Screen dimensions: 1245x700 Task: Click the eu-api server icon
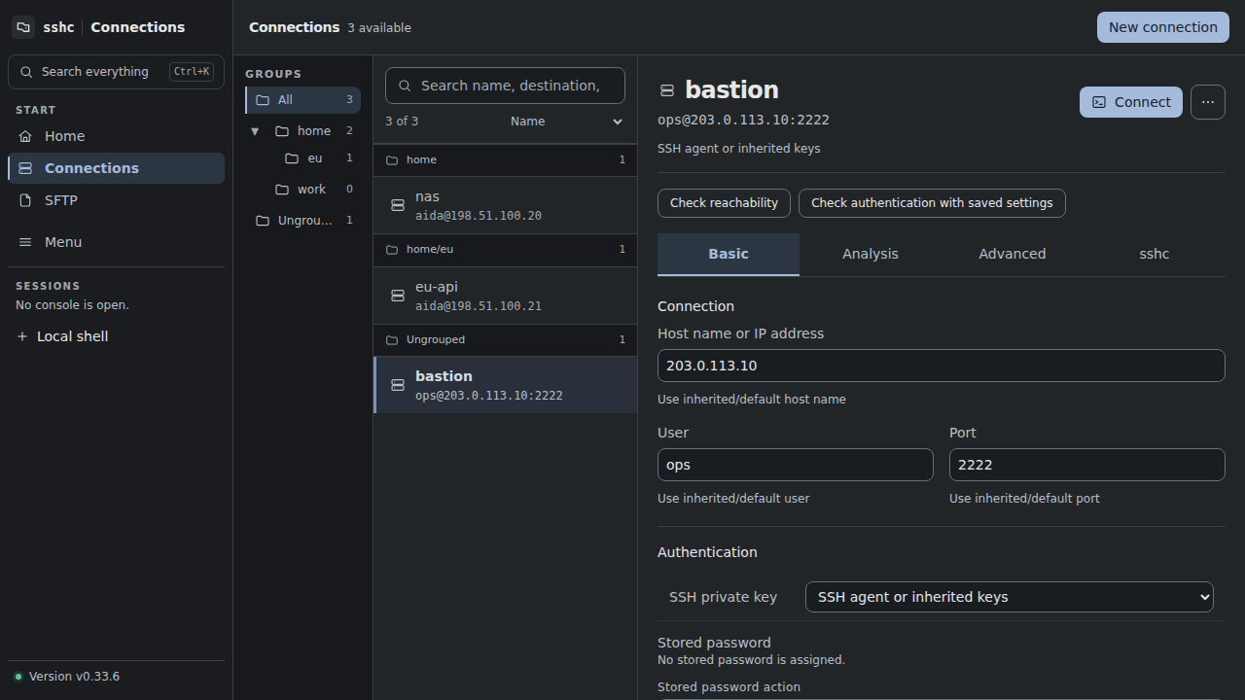[398, 296]
